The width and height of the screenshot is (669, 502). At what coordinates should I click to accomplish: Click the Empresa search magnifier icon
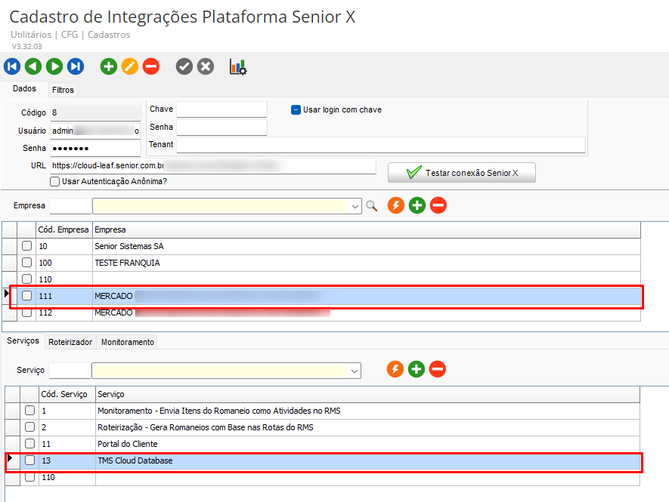coord(371,205)
